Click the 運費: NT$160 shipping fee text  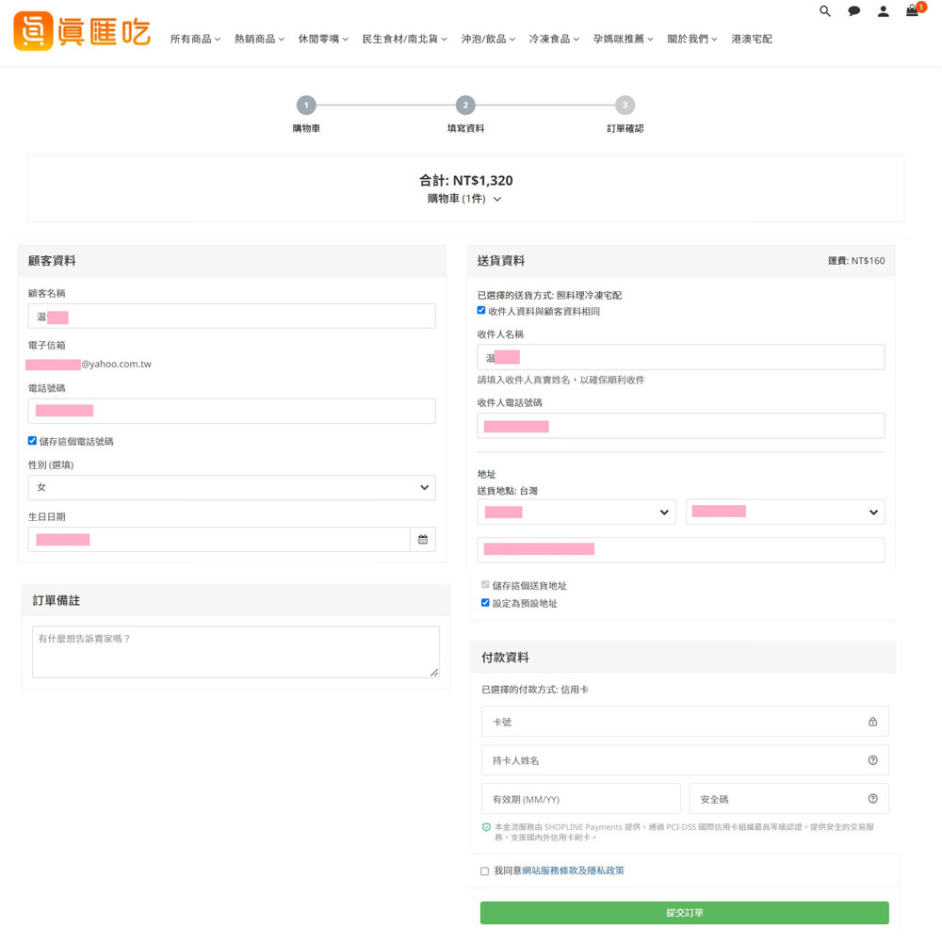856,261
